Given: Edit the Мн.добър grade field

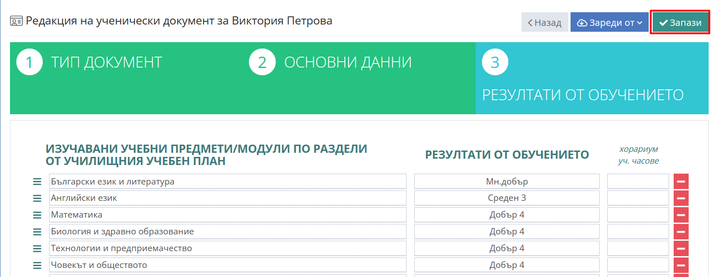Looking at the screenshot, I should pyautogui.click(x=507, y=181).
